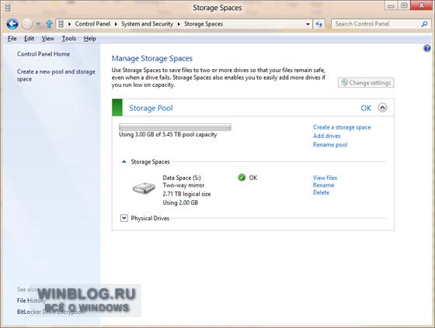Close the Storage Spaces window

(x=421, y=6)
